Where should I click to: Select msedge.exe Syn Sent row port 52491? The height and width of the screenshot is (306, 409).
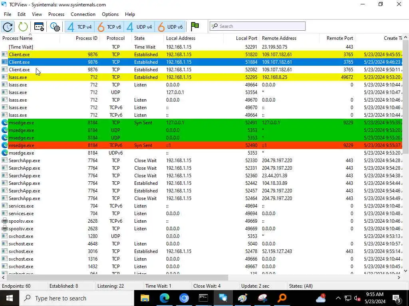(x=201, y=123)
